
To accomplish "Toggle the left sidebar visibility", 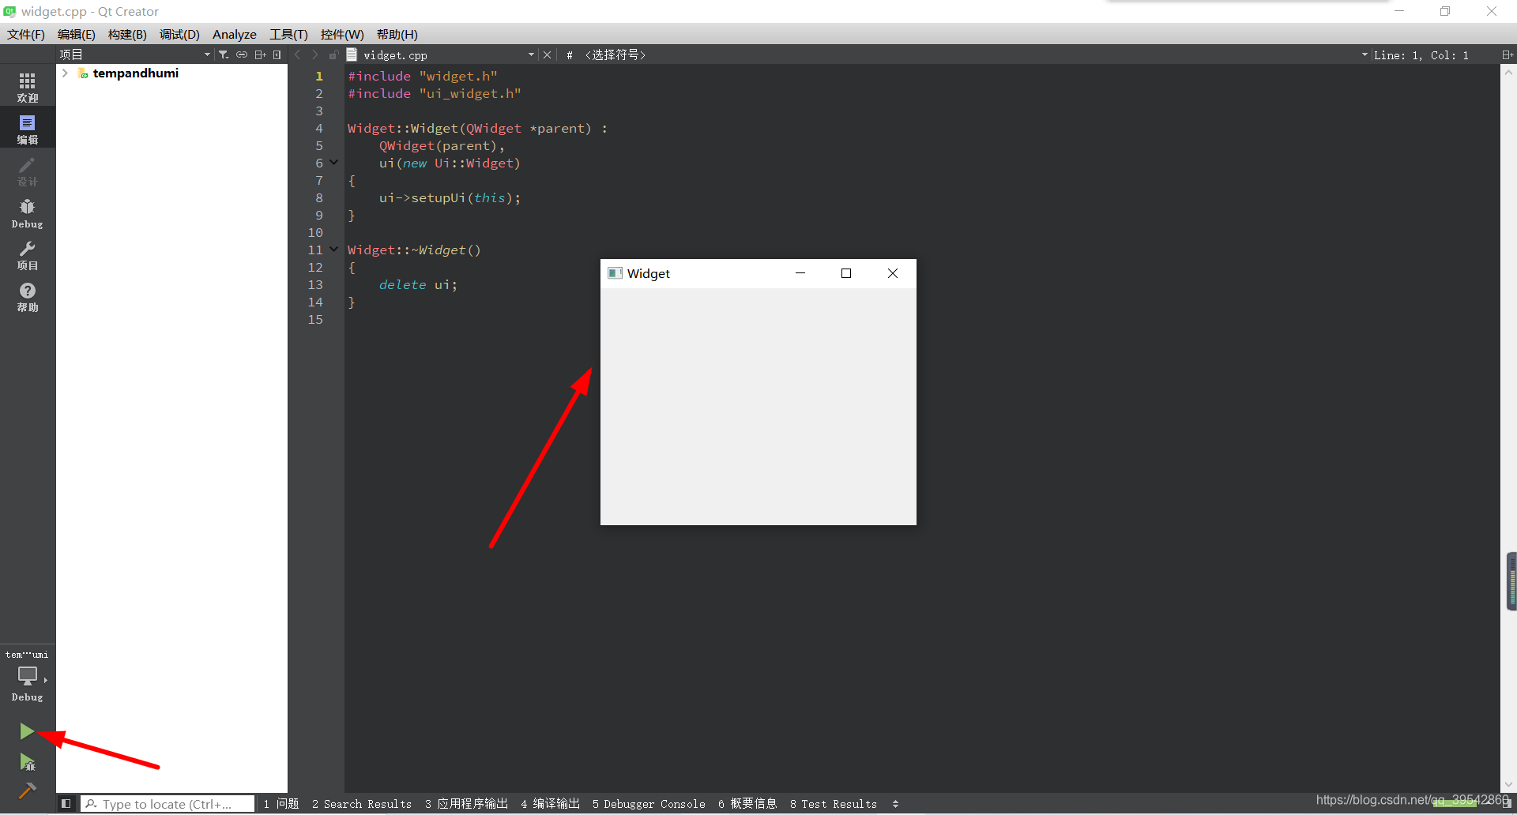I will pos(66,804).
